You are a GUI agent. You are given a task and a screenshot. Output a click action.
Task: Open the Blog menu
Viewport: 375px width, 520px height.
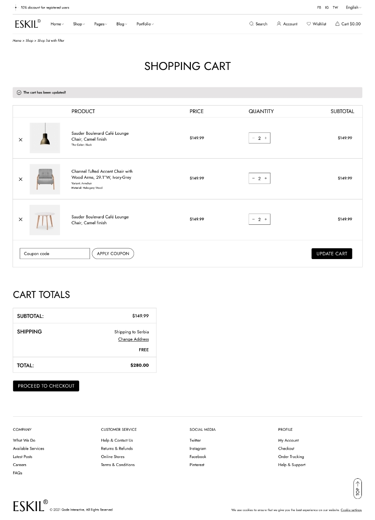click(121, 24)
